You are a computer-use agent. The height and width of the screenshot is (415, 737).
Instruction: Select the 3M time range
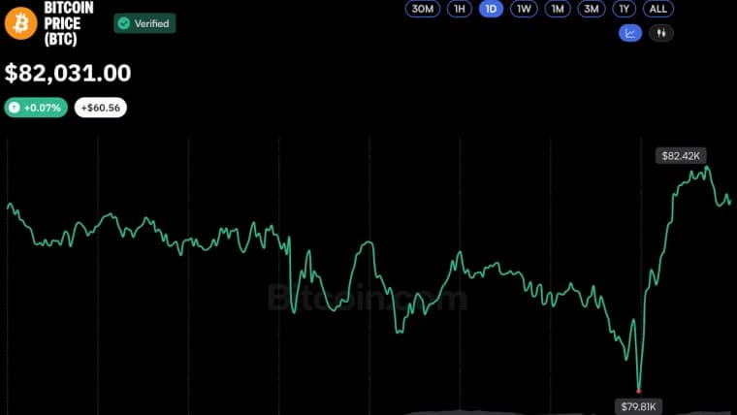point(592,9)
